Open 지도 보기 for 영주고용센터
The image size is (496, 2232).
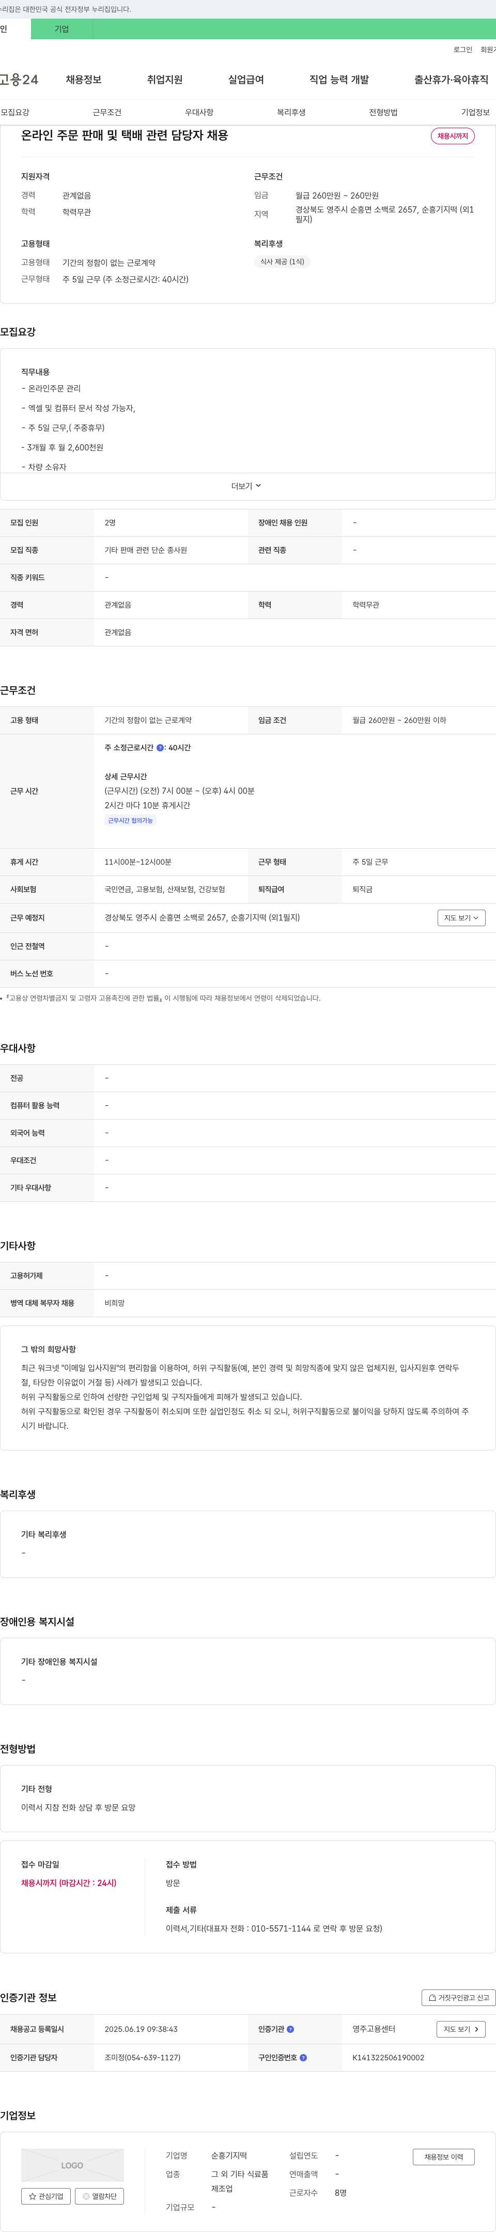click(460, 2029)
